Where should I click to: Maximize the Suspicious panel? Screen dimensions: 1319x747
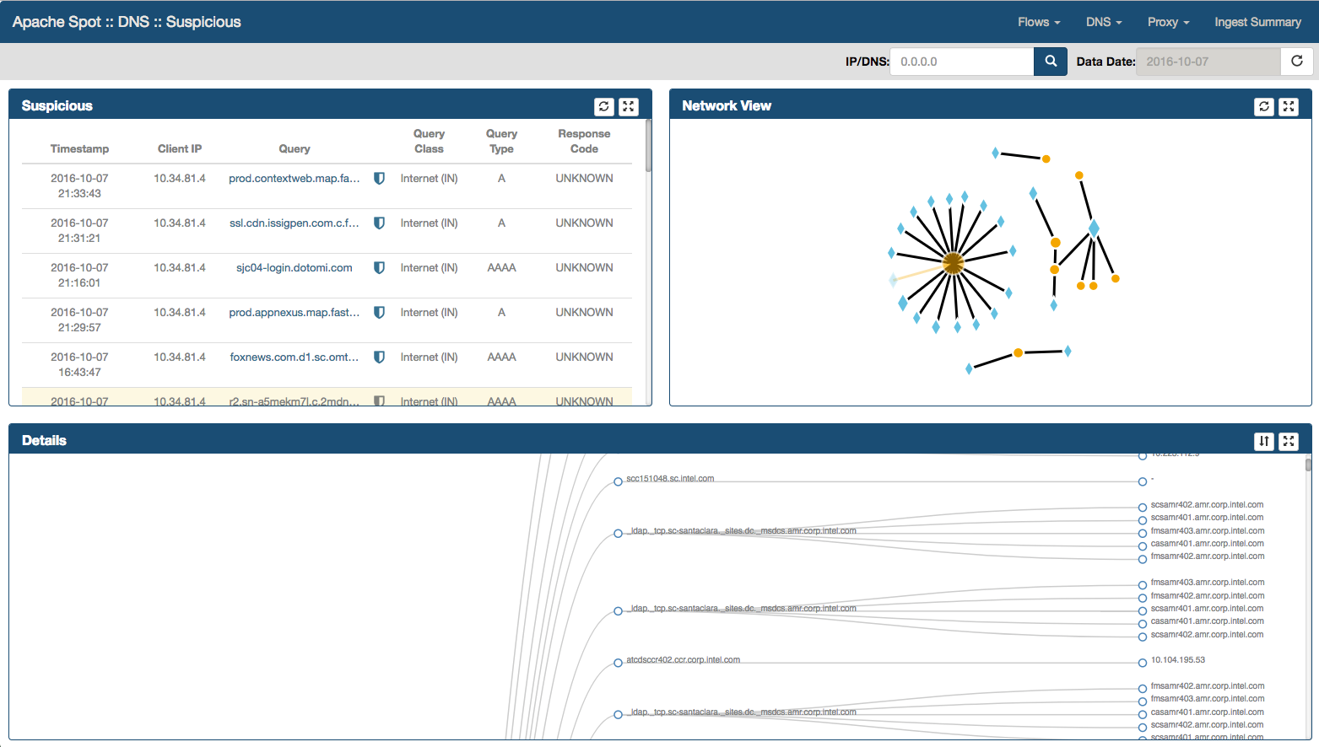pos(629,106)
